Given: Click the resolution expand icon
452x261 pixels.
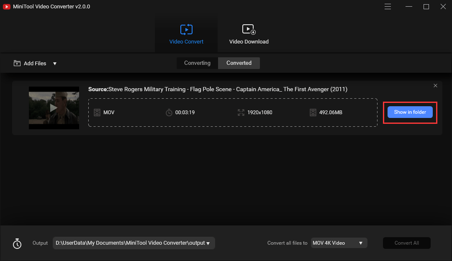Looking at the screenshot, I should [241, 113].
